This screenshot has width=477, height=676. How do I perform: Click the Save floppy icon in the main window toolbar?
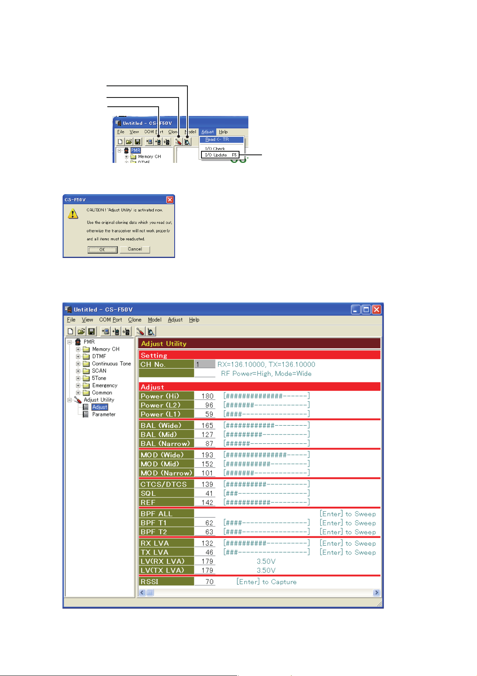point(91,331)
